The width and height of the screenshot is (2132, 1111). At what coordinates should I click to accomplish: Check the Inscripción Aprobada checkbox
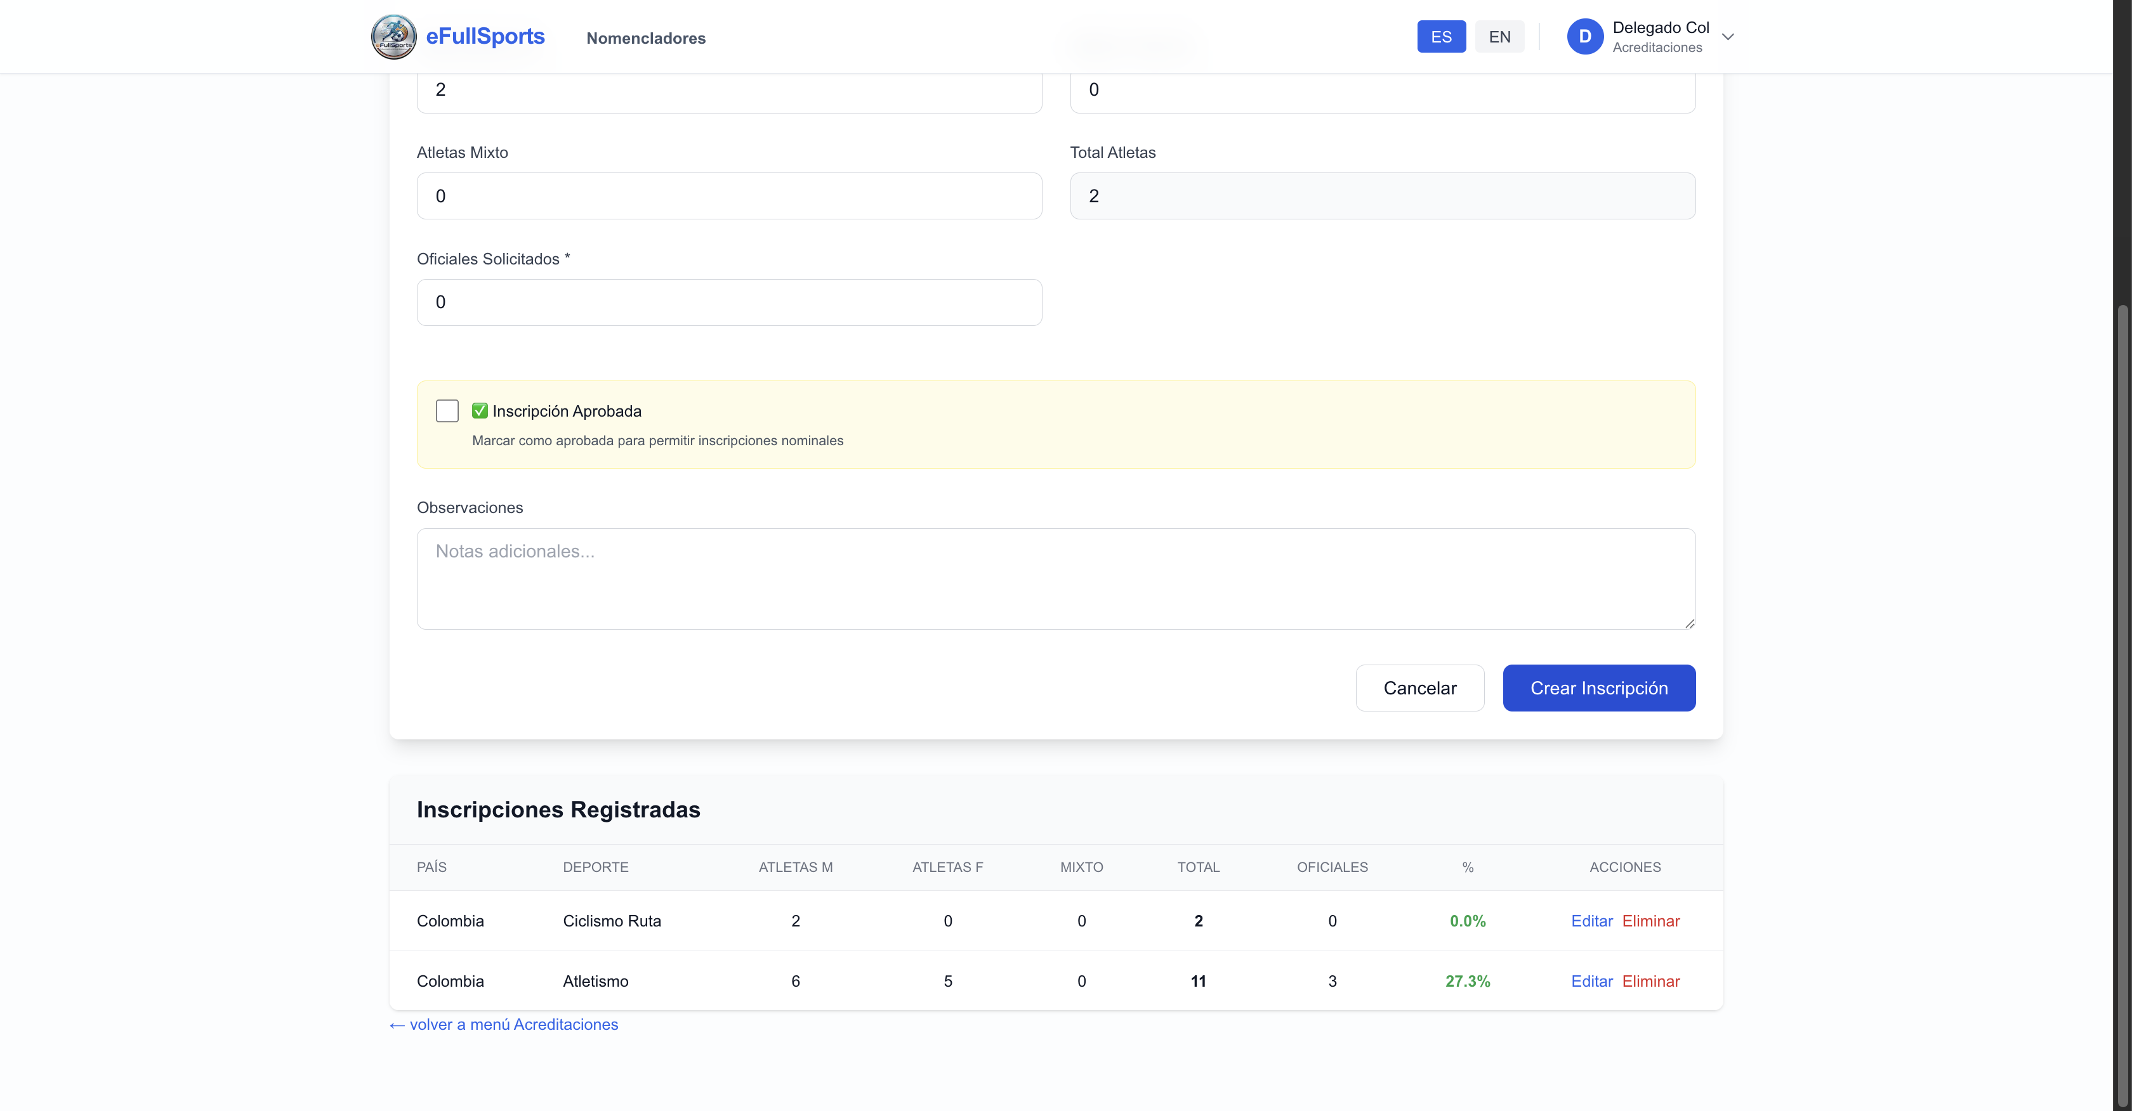pyautogui.click(x=447, y=411)
